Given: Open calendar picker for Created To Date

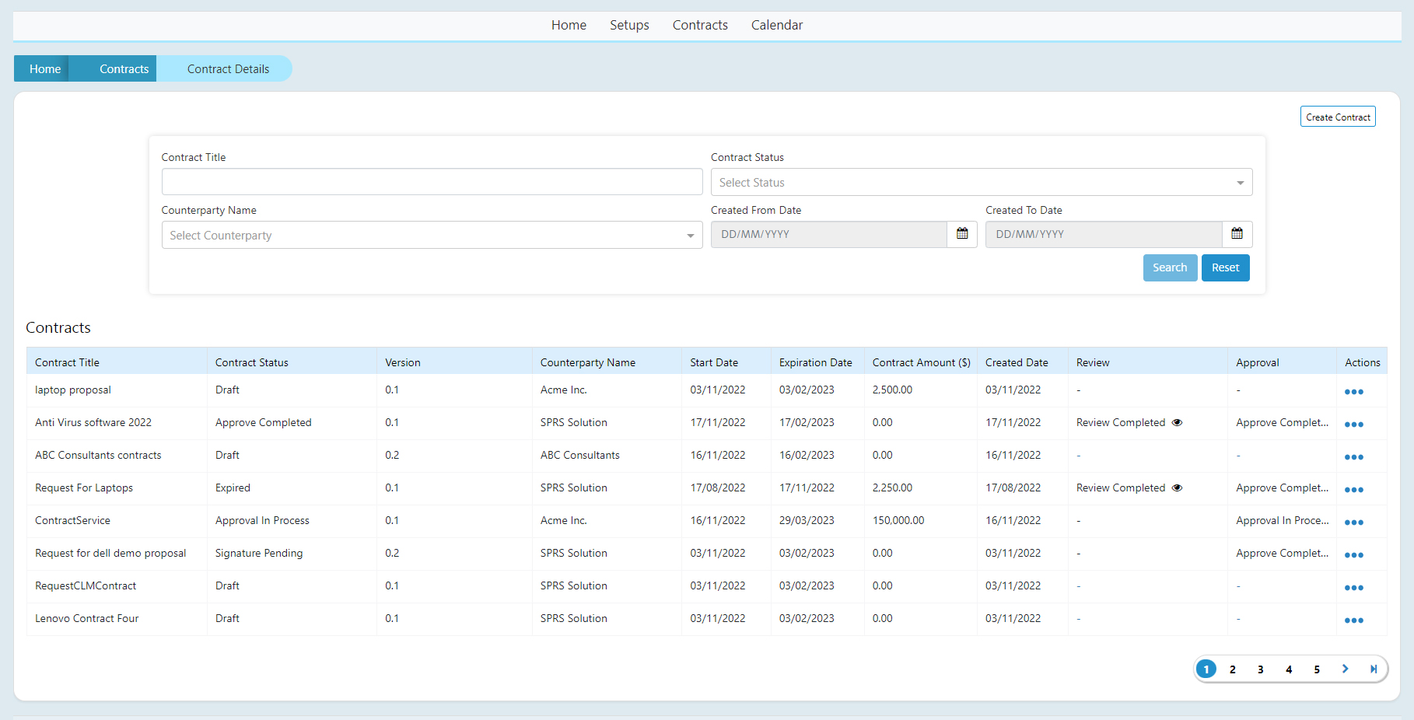Looking at the screenshot, I should 1236,234.
